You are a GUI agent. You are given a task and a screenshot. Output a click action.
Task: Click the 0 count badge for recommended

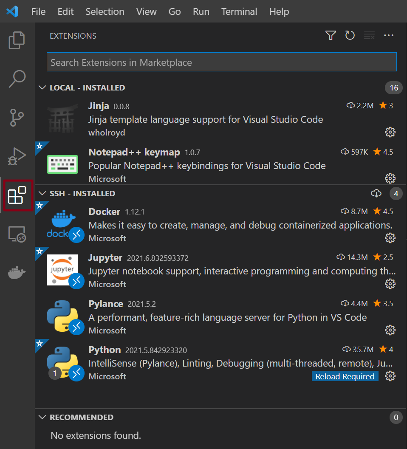[396, 417]
